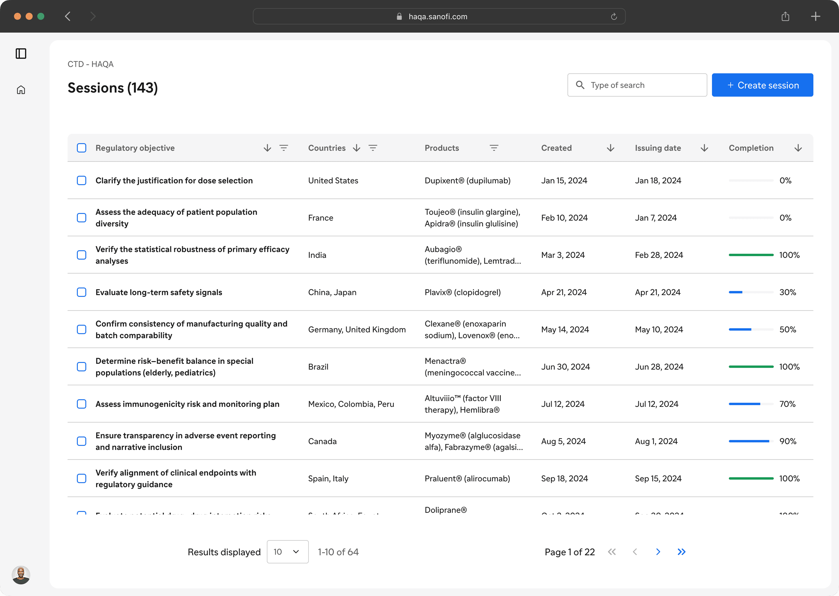
Task: Open Verify alignment of clinical endpoints session
Action: (176, 478)
